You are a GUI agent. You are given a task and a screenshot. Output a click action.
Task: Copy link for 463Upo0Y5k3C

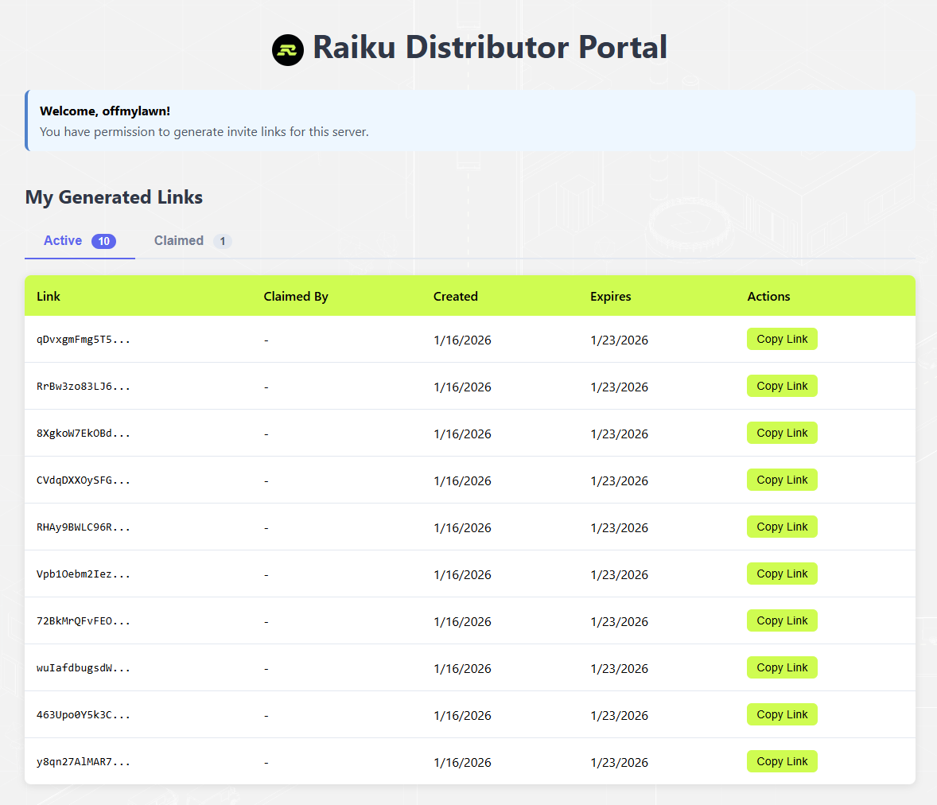point(782,714)
